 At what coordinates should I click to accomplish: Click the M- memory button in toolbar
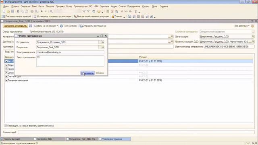tap(130, 11)
